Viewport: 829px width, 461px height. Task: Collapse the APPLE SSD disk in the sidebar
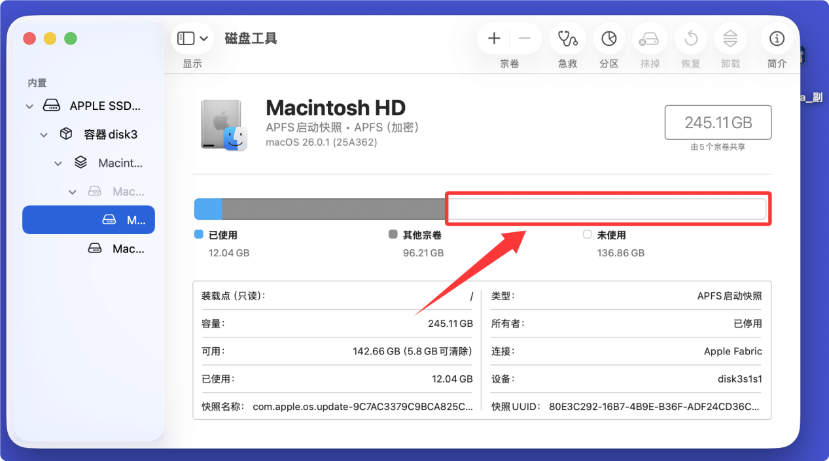[x=29, y=105]
